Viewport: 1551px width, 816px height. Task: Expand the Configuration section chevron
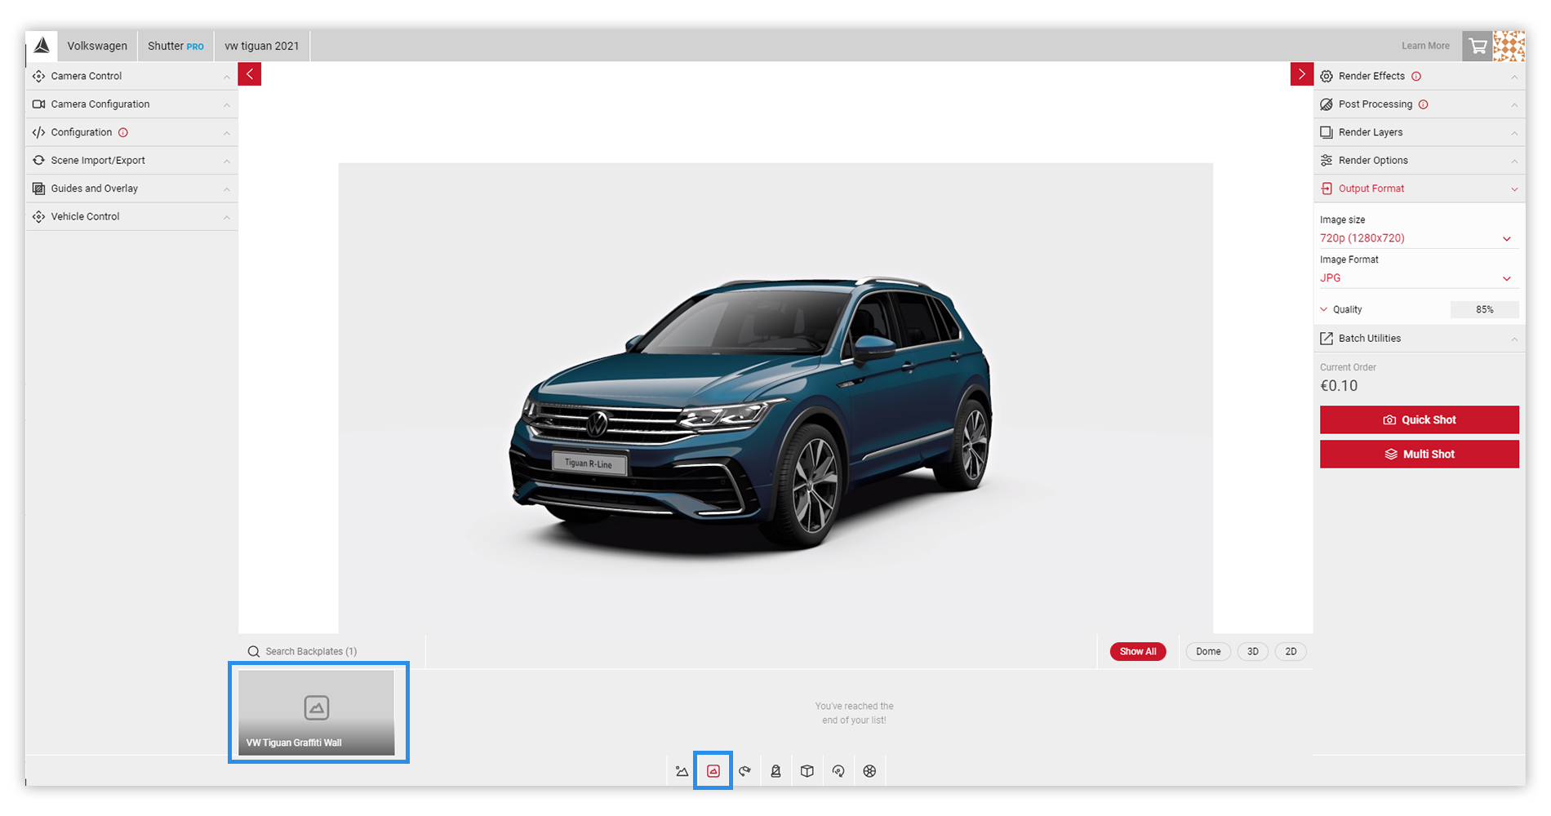coord(227,133)
